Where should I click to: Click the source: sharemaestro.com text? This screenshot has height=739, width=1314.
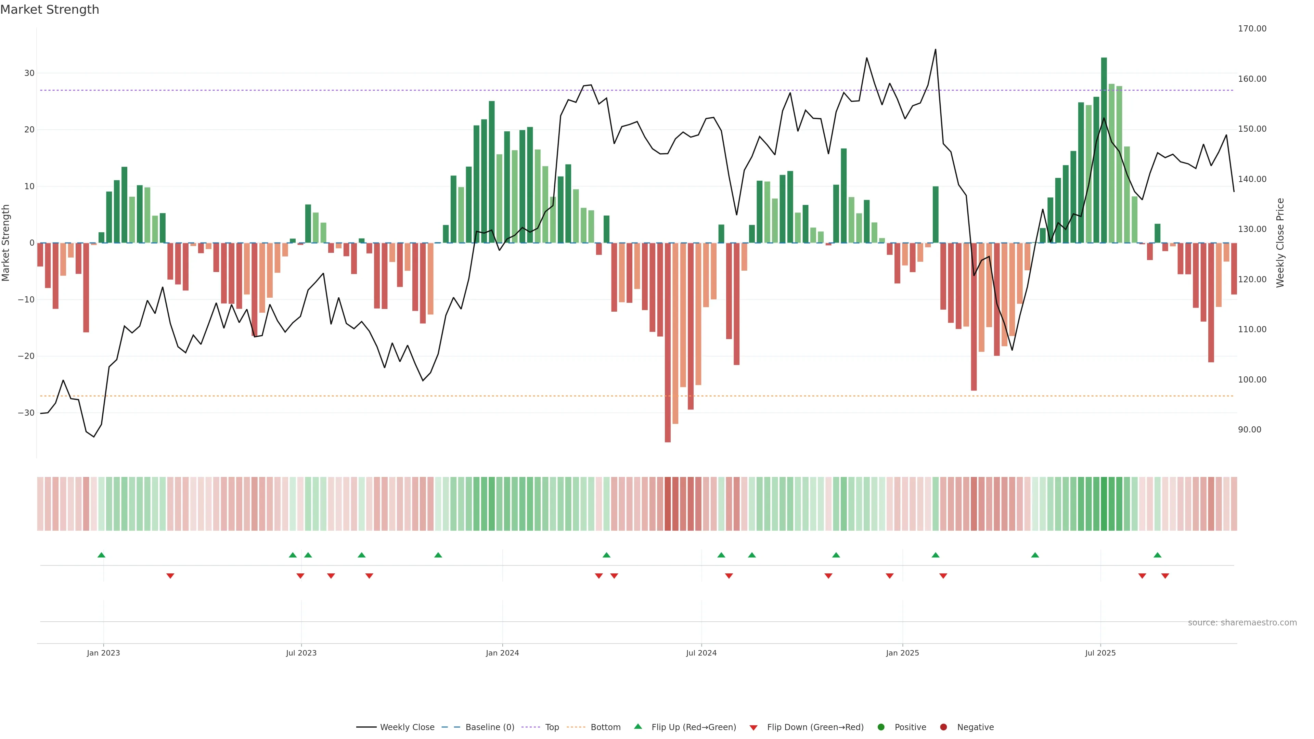pyautogui.click(x=1242, y=623)
